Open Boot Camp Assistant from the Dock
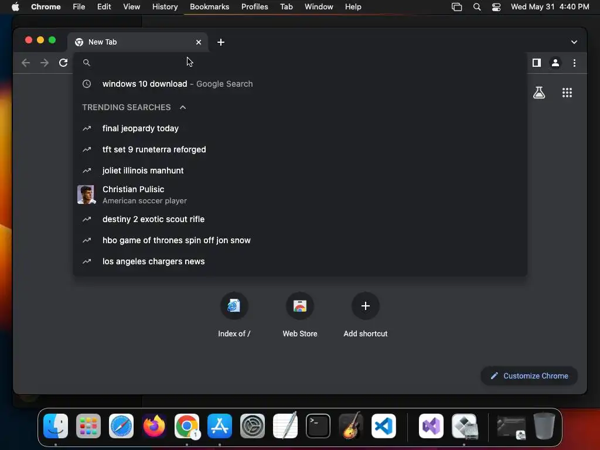 pyautogui.click(x=464, y=426)
